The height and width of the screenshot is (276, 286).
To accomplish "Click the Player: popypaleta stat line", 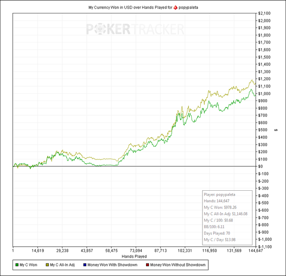I will click(219, 195).
